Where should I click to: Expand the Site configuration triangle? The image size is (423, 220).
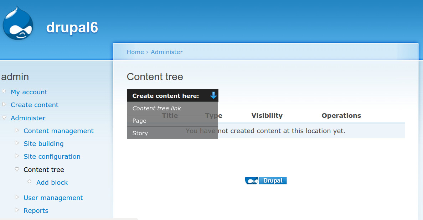17,156
